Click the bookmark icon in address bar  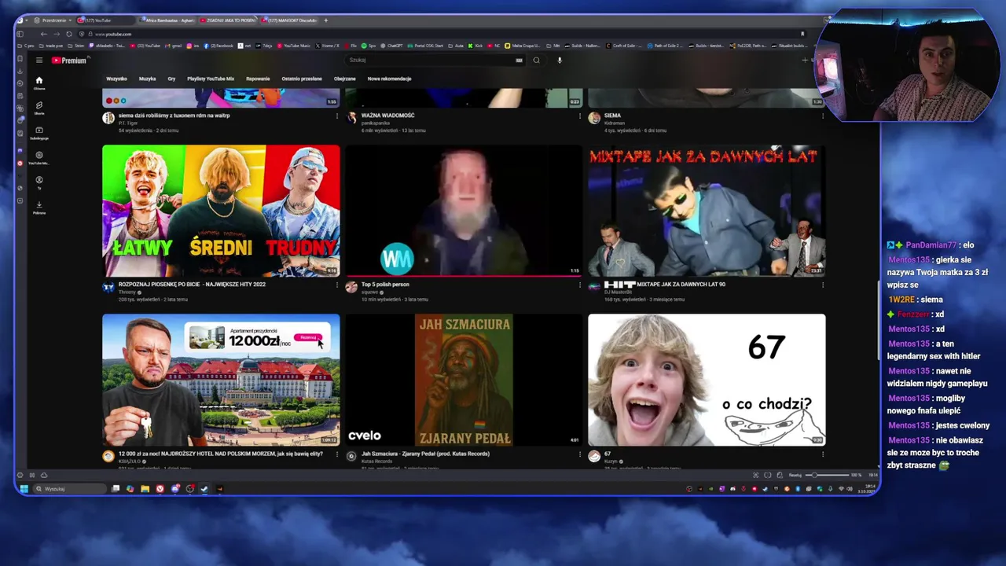tap(802, 34)
